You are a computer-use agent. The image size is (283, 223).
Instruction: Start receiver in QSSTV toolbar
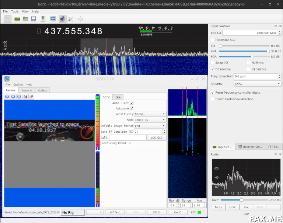click(7, 97)
